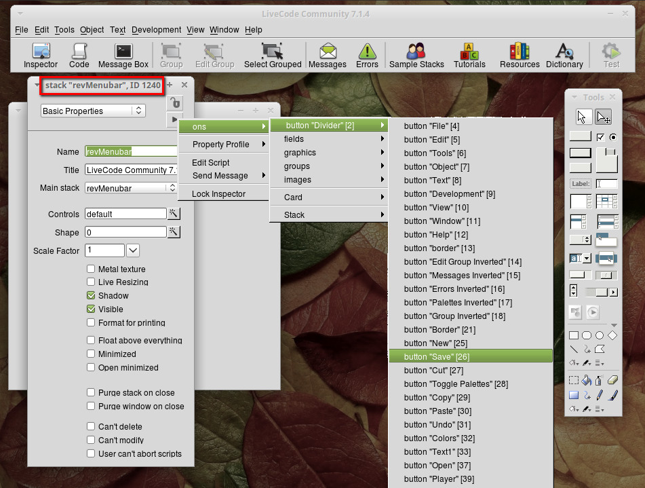Uncheck the Shadow checkbox
This screenshot has height=488, width=645.
(x=91, y=295)
